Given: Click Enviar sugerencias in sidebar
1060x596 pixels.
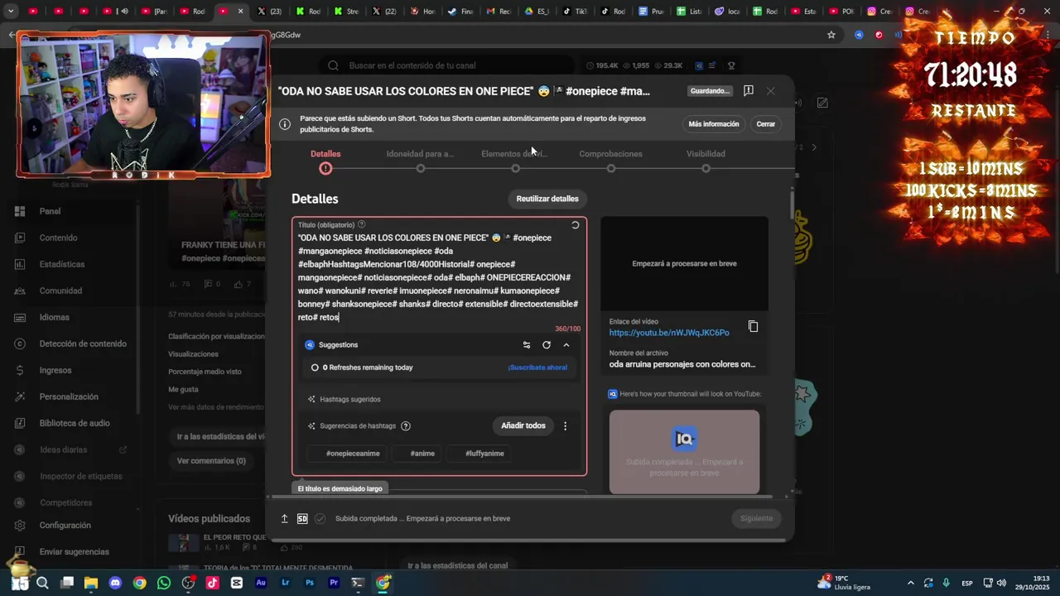Looking at the screenshot, I should point(74,551).
